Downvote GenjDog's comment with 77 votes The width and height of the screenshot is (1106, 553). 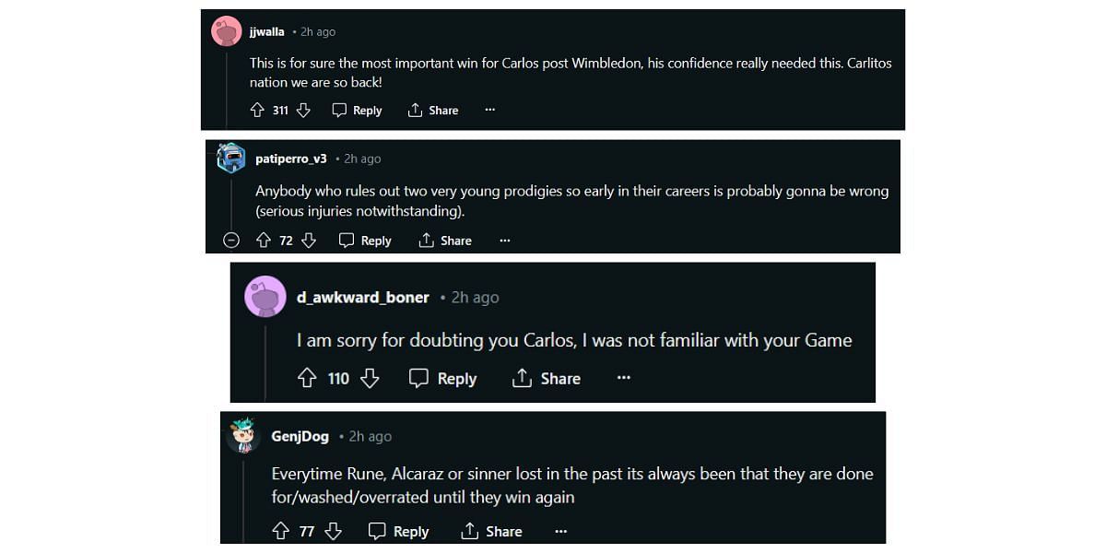tap(333, 531)
